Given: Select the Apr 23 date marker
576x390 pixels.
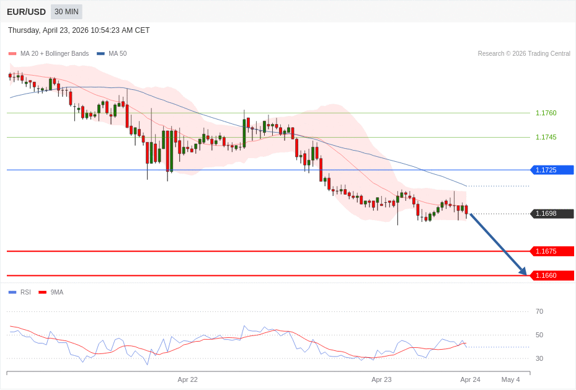Looking at the screenshot, I should [x=381, y=379].
